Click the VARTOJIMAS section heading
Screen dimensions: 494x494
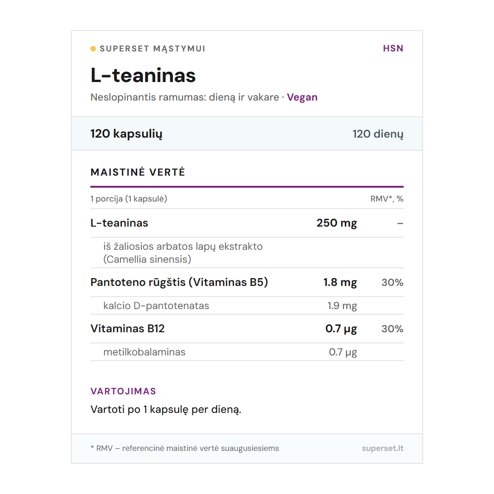pyautogui.click(x=123, y=391)
